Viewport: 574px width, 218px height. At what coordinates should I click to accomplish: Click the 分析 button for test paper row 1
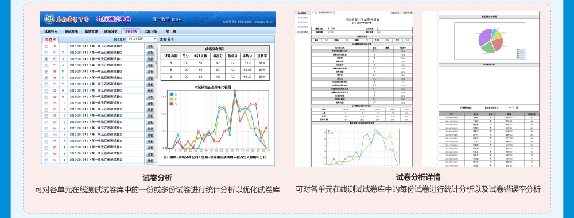150,47
